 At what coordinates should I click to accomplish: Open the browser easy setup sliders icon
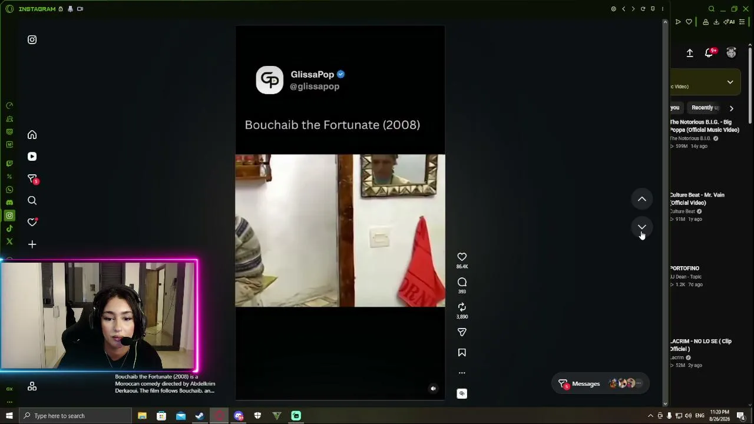(x=742, y=22)
